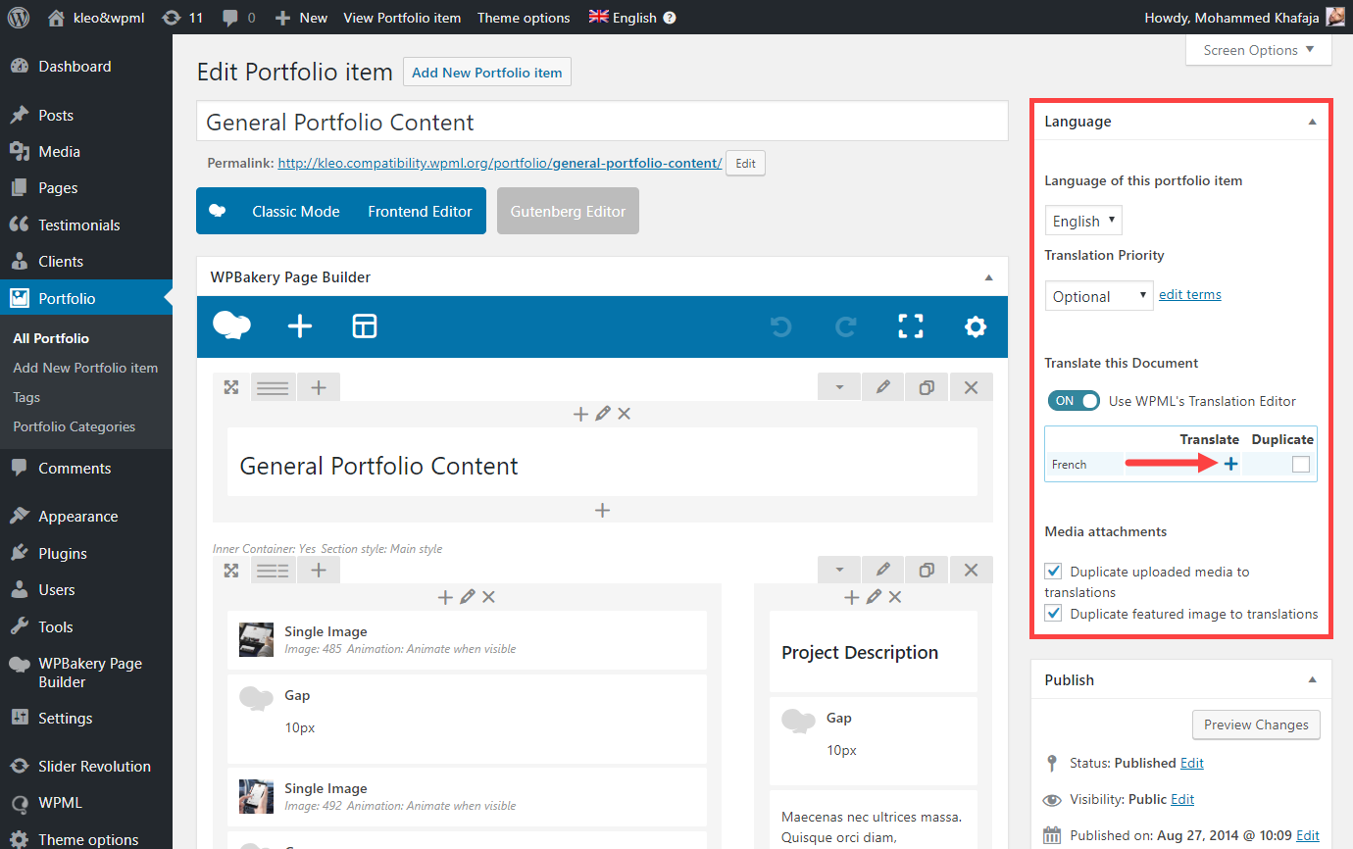Append element using plus below General Portfolio Content
This screenshot has width=1353, height=849.
click(603, 510)
